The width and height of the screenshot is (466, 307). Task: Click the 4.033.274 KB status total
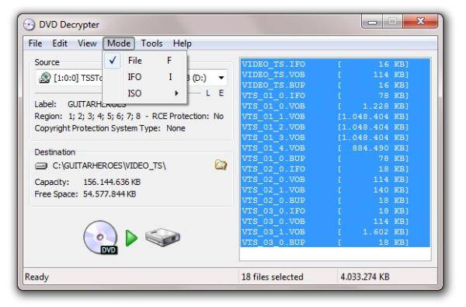coord(365,277)
